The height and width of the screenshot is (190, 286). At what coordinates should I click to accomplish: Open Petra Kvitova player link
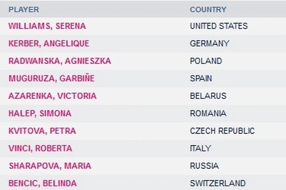click(x=42, y=131)
